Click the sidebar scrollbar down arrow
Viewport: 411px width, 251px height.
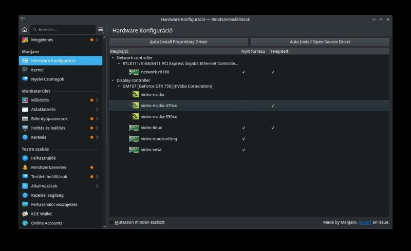tap(104, 227)
